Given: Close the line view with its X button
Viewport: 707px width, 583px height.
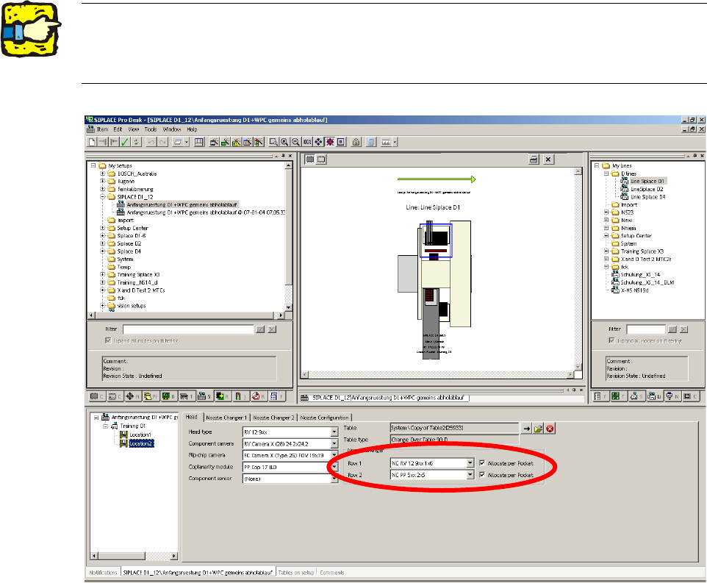Looking at the screenshot, I should click(548, 159).
